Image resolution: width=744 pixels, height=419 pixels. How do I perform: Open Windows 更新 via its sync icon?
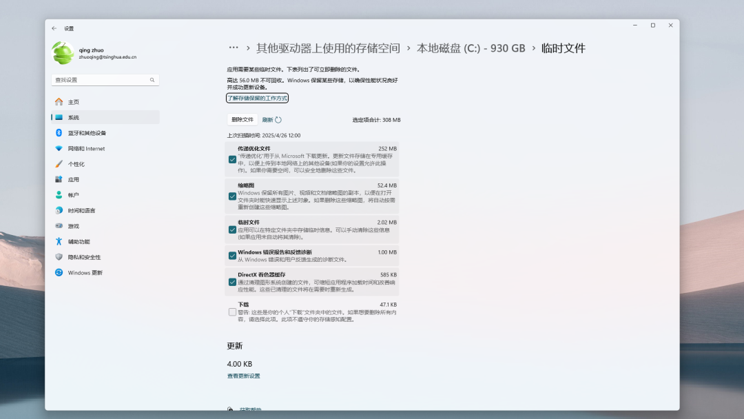tap(59, 273)
